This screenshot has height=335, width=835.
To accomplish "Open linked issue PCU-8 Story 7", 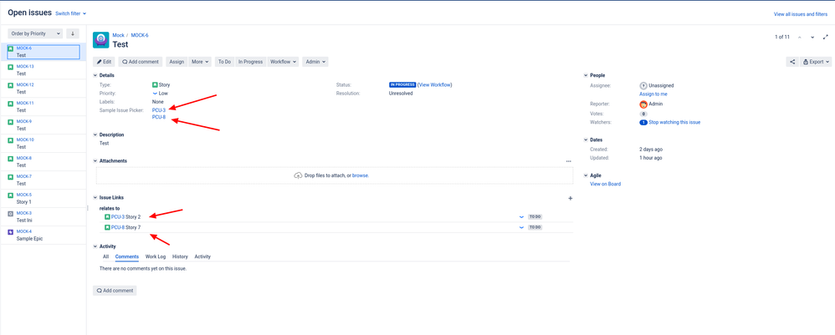I will pos(126,227).
